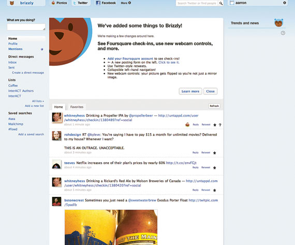Click the What are you doing text box
The width and height of the screenshot is (295, 245).
coord(26,27)
